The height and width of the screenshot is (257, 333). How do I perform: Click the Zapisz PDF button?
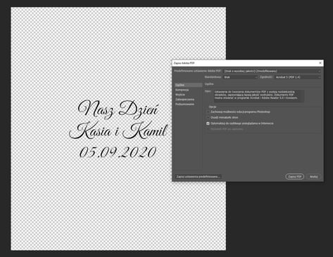point(295,177)
